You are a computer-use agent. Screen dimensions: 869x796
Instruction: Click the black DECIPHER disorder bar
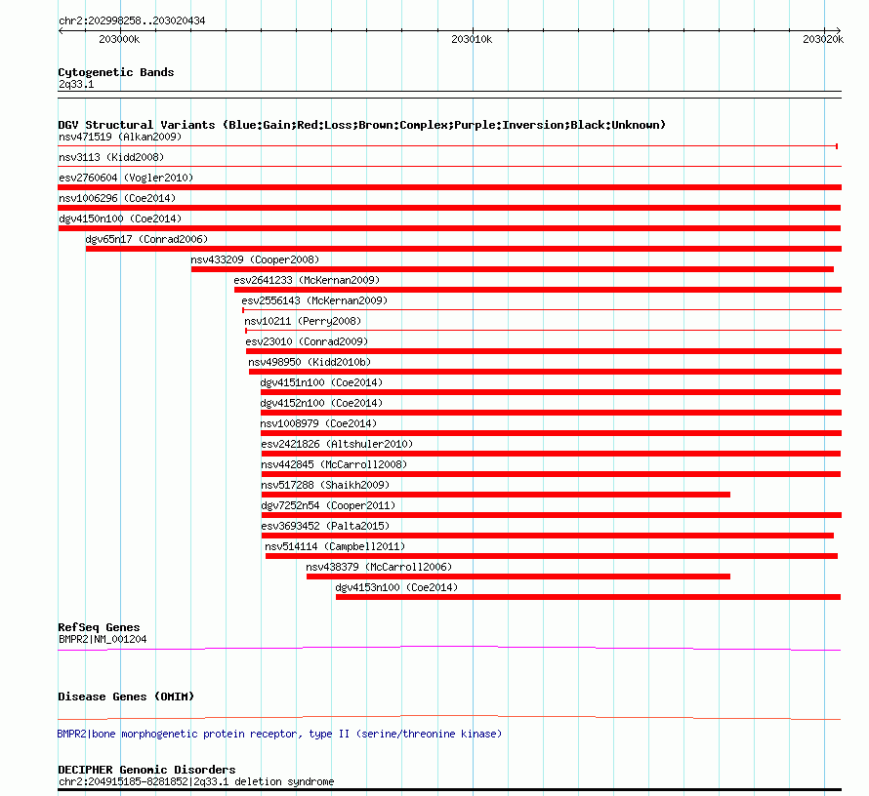pyautogui.click(x=449, y=790)
